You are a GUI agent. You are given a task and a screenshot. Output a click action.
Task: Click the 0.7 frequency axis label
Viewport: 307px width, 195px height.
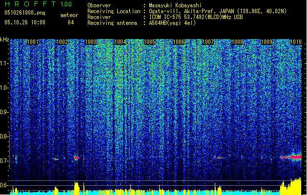tap(4, 161)
